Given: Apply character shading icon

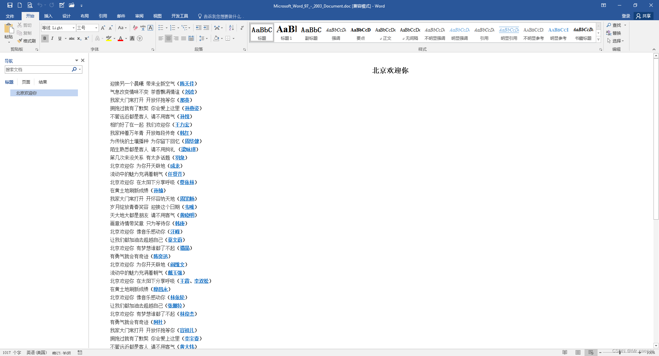Looking at the screenshot, I should coord(132,38).
